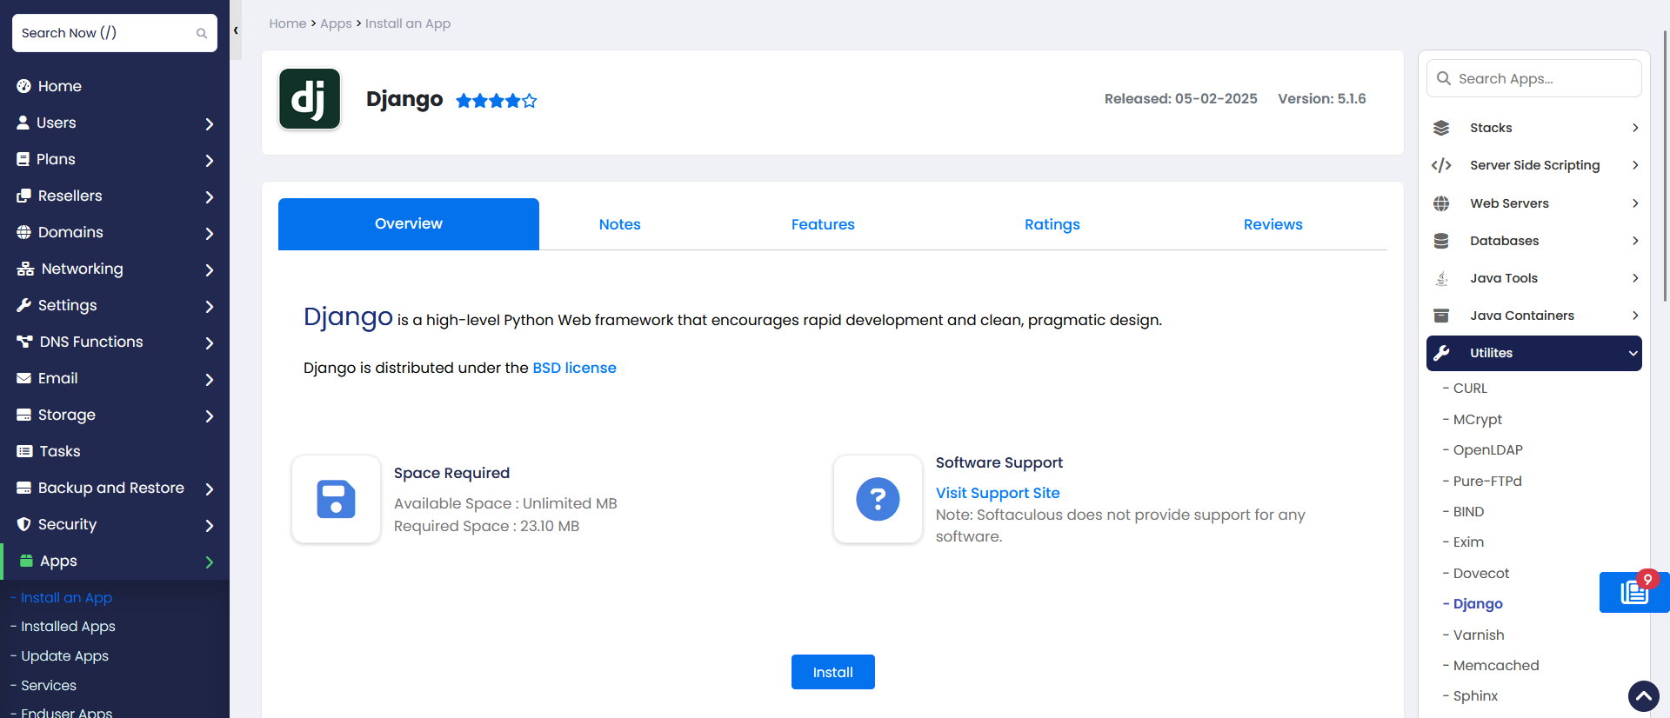This screenshot has width=1670, height=718.
Task: Click the question mark Software Support icon
Action: click(x=878, y=499)
